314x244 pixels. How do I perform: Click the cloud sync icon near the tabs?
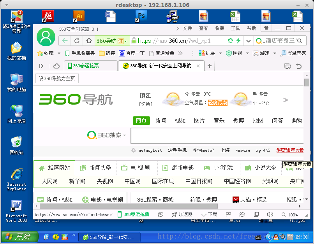[56, 66]
